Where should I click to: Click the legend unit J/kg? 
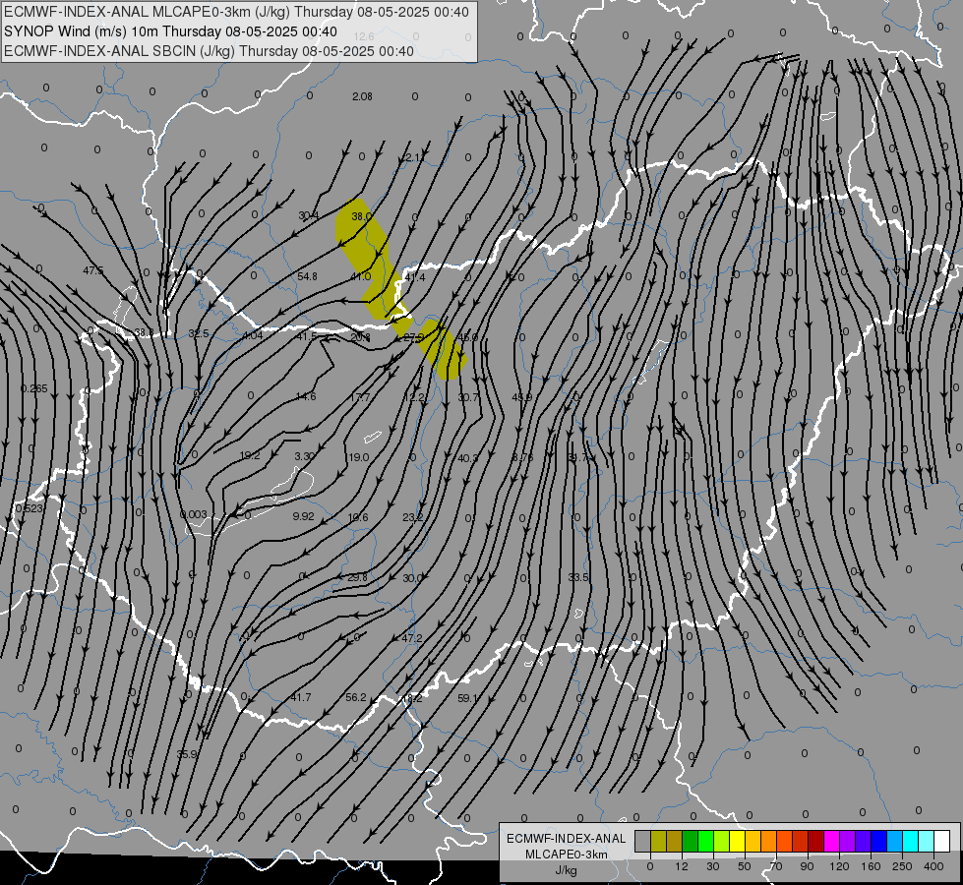pyautogui.click(x=566, y=870)
